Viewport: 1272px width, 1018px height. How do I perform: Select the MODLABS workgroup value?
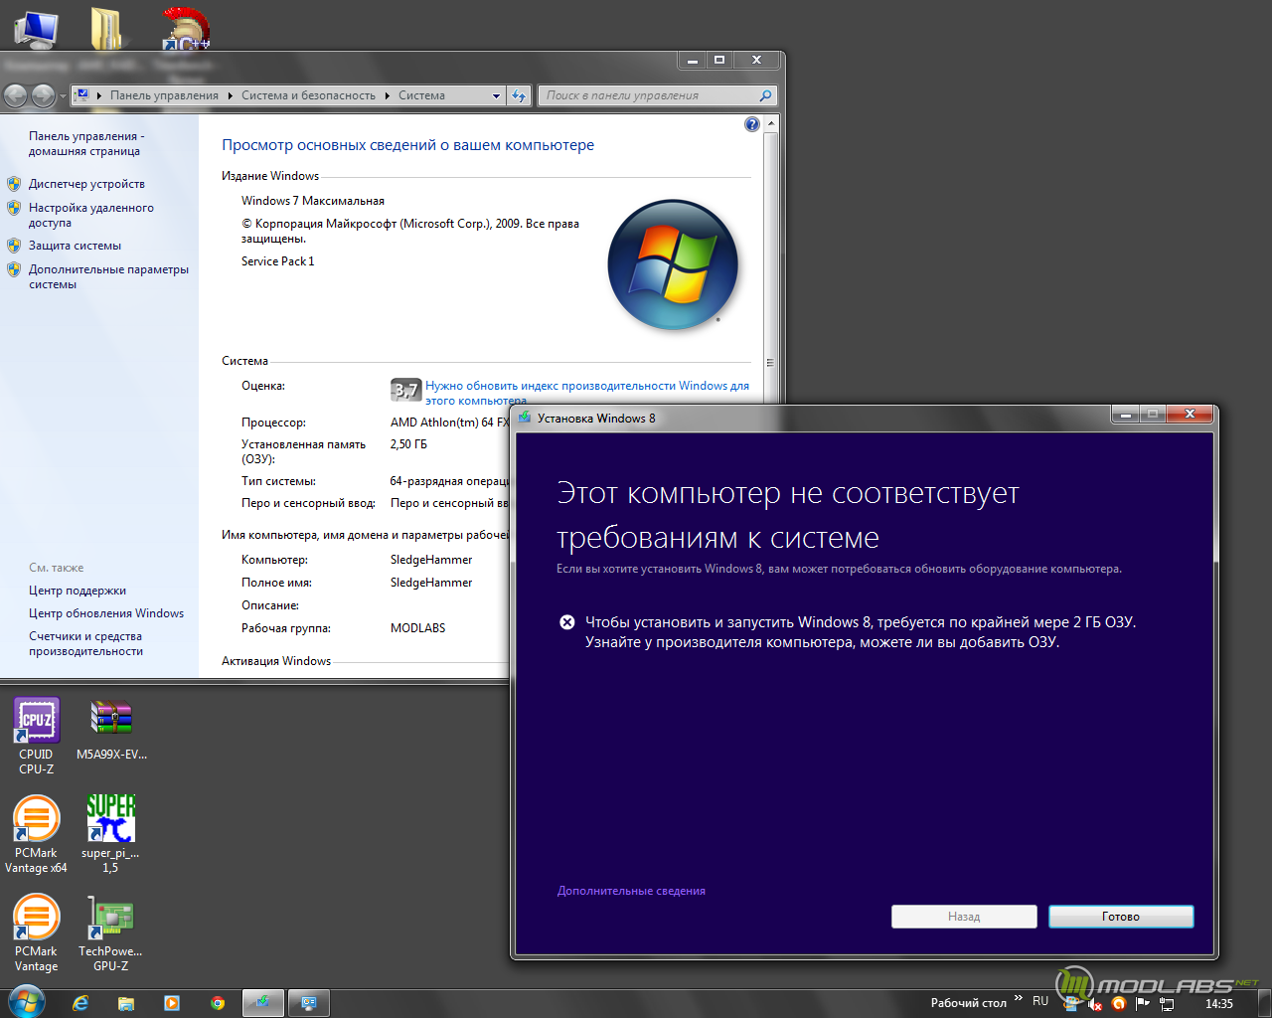(x=417, y=628)
